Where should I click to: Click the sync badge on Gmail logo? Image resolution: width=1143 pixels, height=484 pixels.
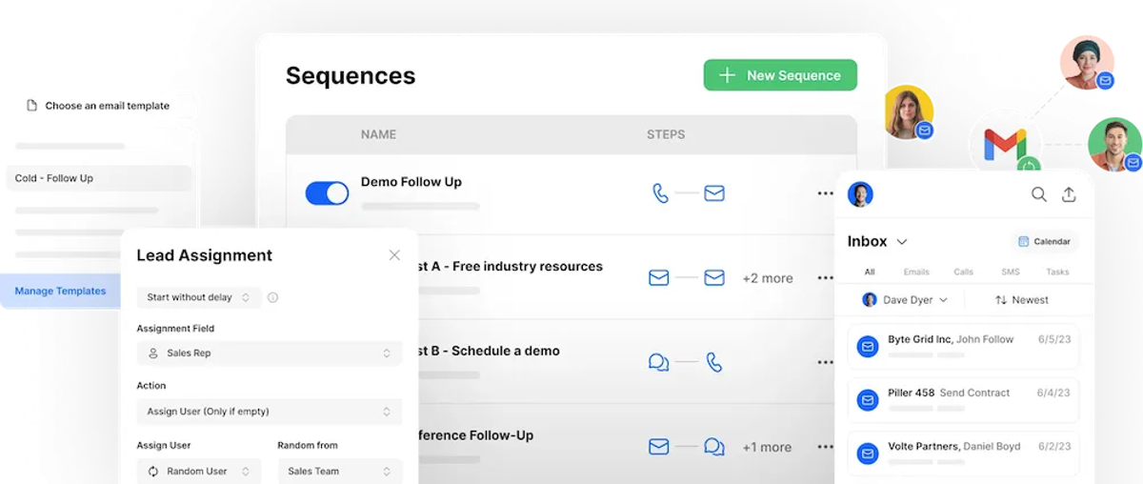point(1029,167)
